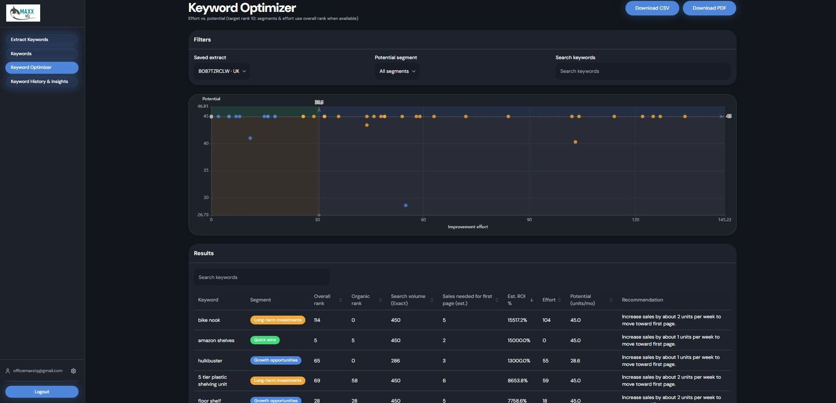Sort by Sales needed for first page
The image size is (836, 403).
[496, 300]
